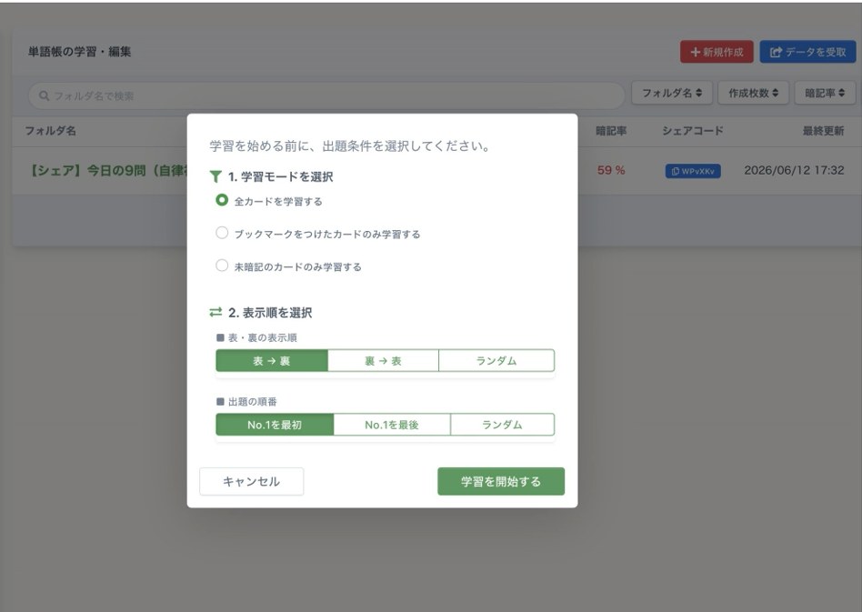Click the plus icon in 新規作成
The image size is (862, 612).
tap(696, 52)
